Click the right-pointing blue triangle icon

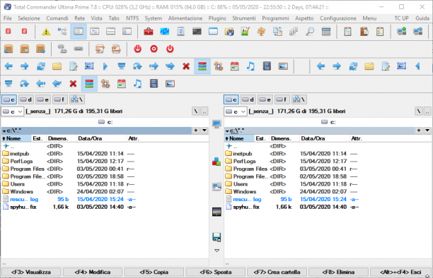[x=105, y=66]
